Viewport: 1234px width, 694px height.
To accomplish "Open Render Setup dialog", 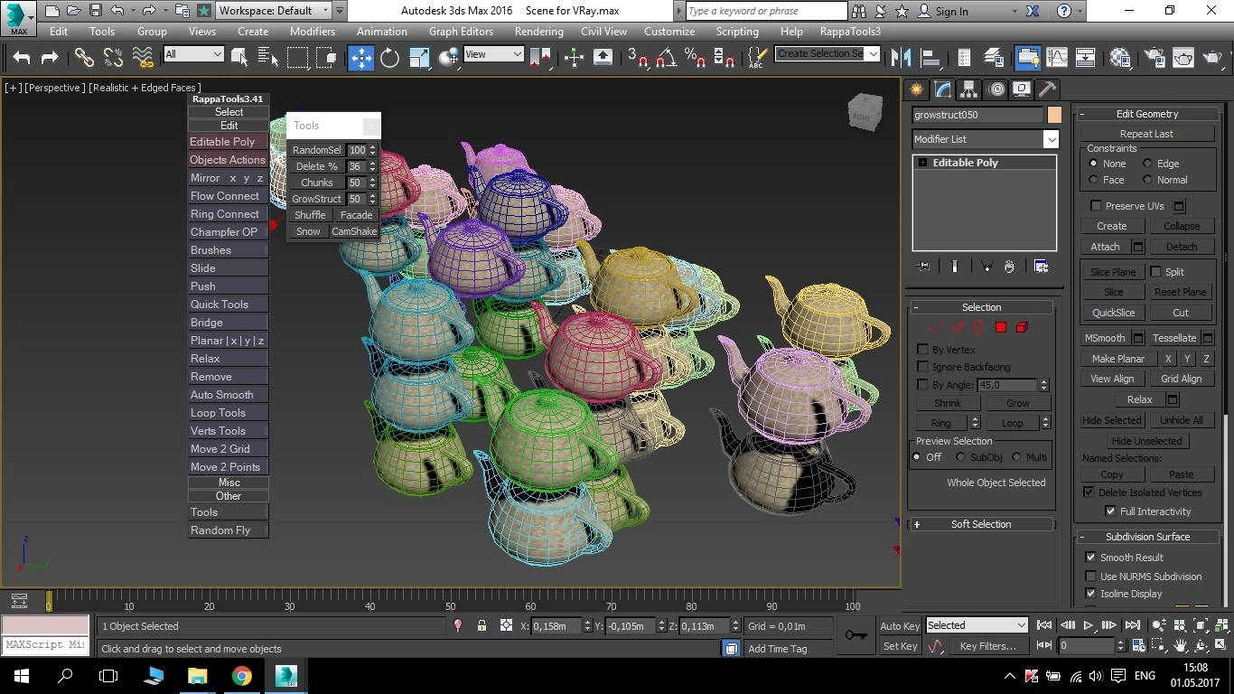I will pos(1155,57).
